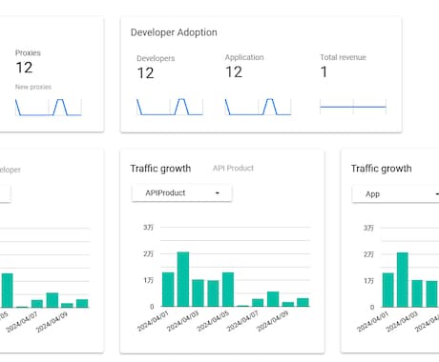Image resolution: width=439 pixels, height=362 pixels.
Task: Click the Traffic growth title above APIProduct
Action: pyautogui.click(x=160, y=169)
